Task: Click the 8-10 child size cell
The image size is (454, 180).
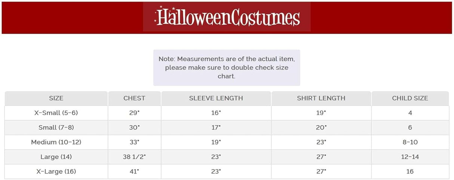Action: pos(410,142)
